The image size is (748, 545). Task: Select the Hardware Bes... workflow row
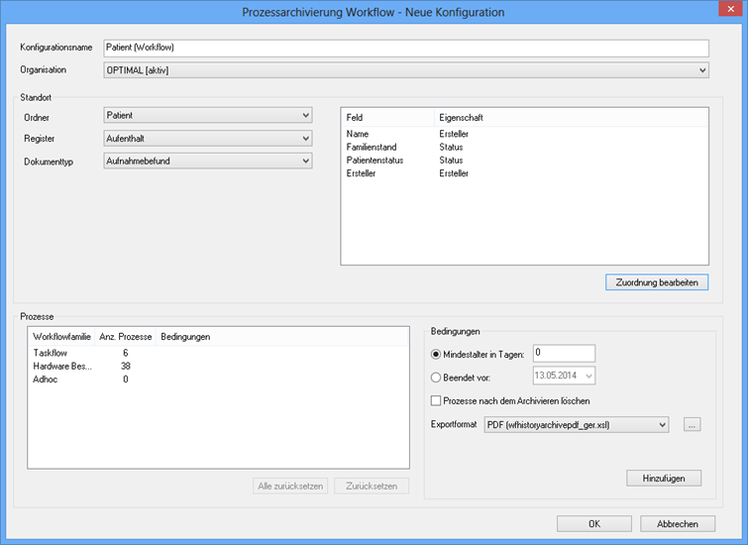tap(61, 366)
